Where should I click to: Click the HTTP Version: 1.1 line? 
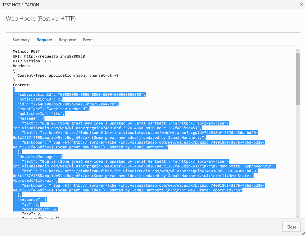32,61
